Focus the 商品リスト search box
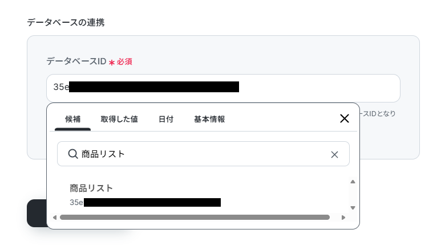445x246 pixels. [x=203, y=154]
